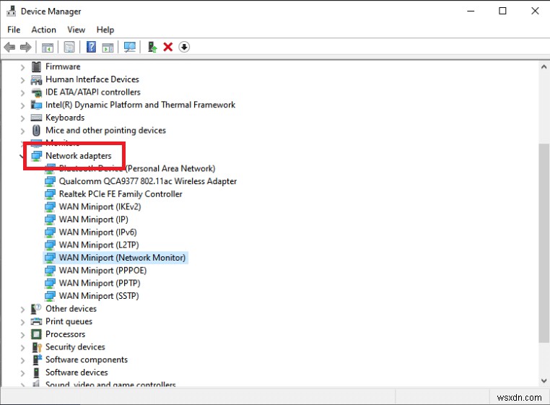
Task: Click the blue Help question-mark toolbar icon
Action: 91,47
